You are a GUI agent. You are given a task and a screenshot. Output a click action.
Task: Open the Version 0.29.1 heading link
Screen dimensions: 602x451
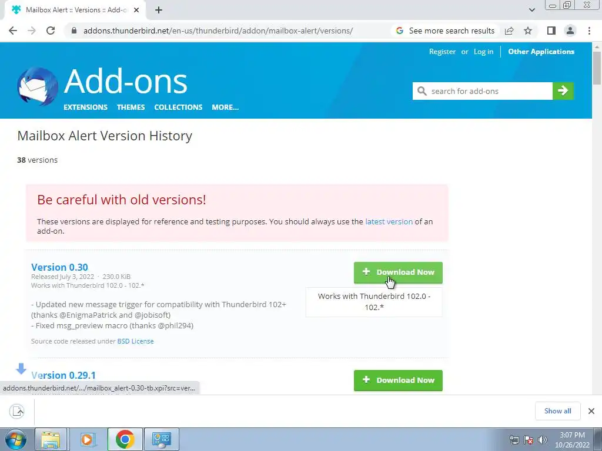tap(63, 375)
